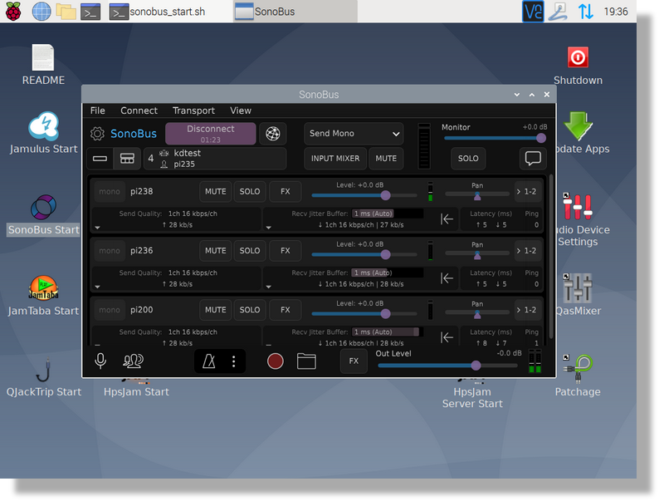Screen dimensions: 659x501
Task: Open recordings folder icon
Action: [306, 361]
